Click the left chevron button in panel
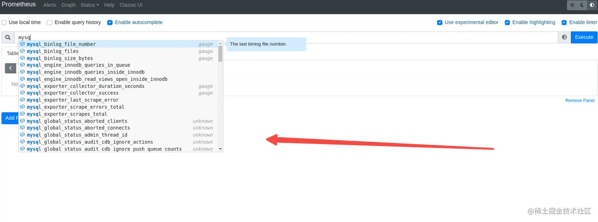This screenshot has height=222, width=598. pos(10,68)
